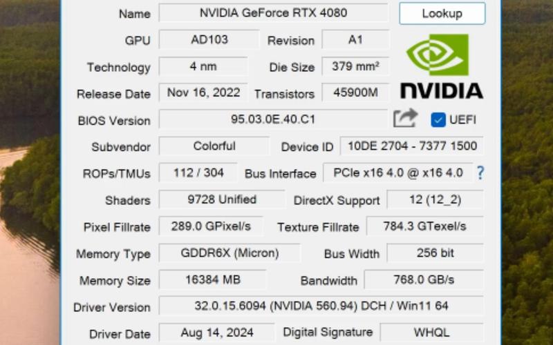Click the Memory Type GDDR6X field
The width and height of the screenshot is (553, 345).
(x=229, y=253)
